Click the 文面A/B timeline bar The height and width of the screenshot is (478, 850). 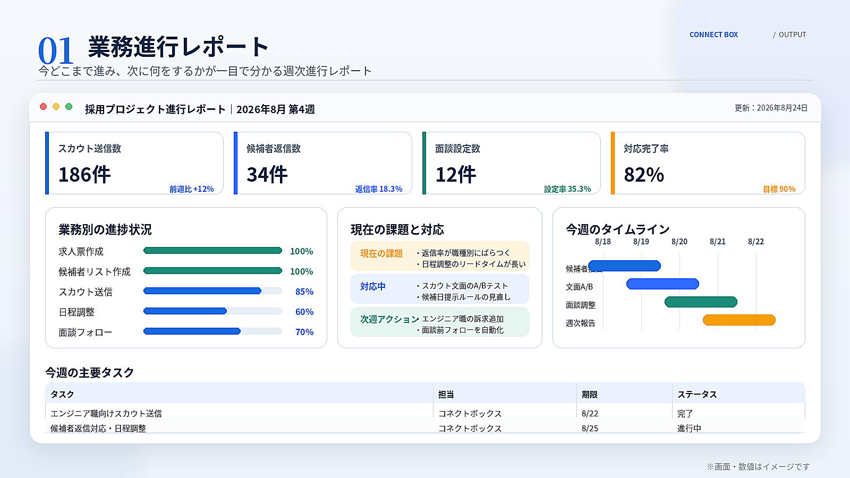pyautogui.click(x=663, y=284)
